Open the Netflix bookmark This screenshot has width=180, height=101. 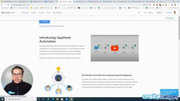(58, 8)
